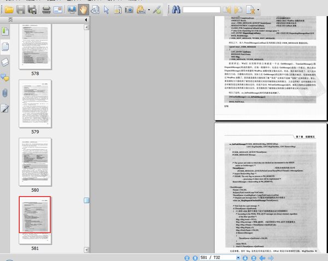Screen dimensions: 328x261
Task: Save the document with the single floppy icon
Action: pos(21,10)
